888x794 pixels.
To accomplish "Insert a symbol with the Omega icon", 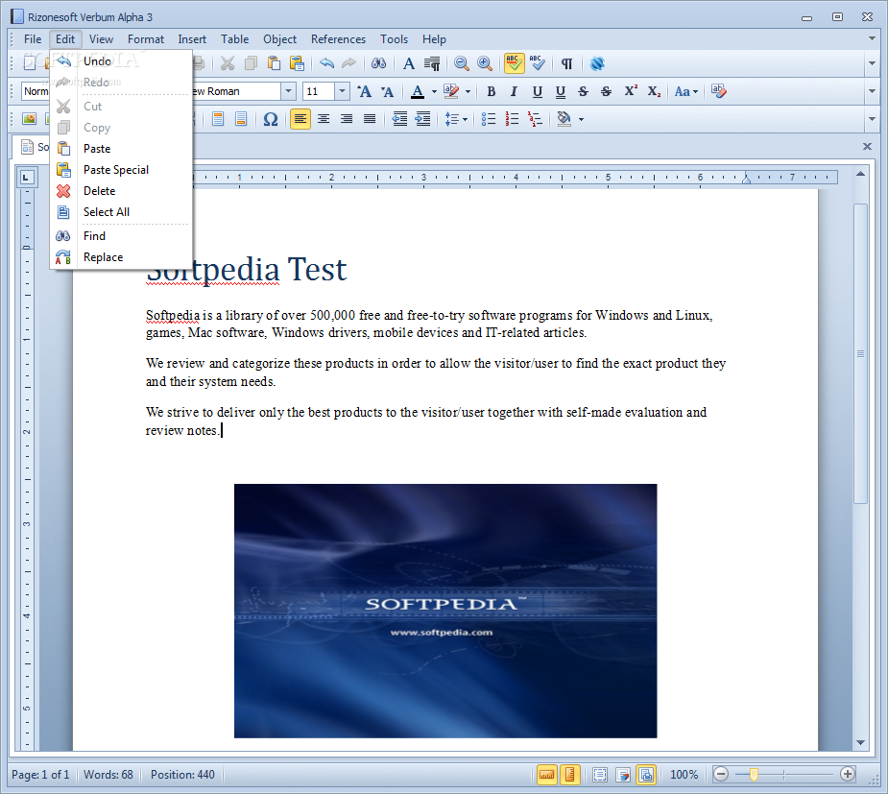I will tap(271, 119).
